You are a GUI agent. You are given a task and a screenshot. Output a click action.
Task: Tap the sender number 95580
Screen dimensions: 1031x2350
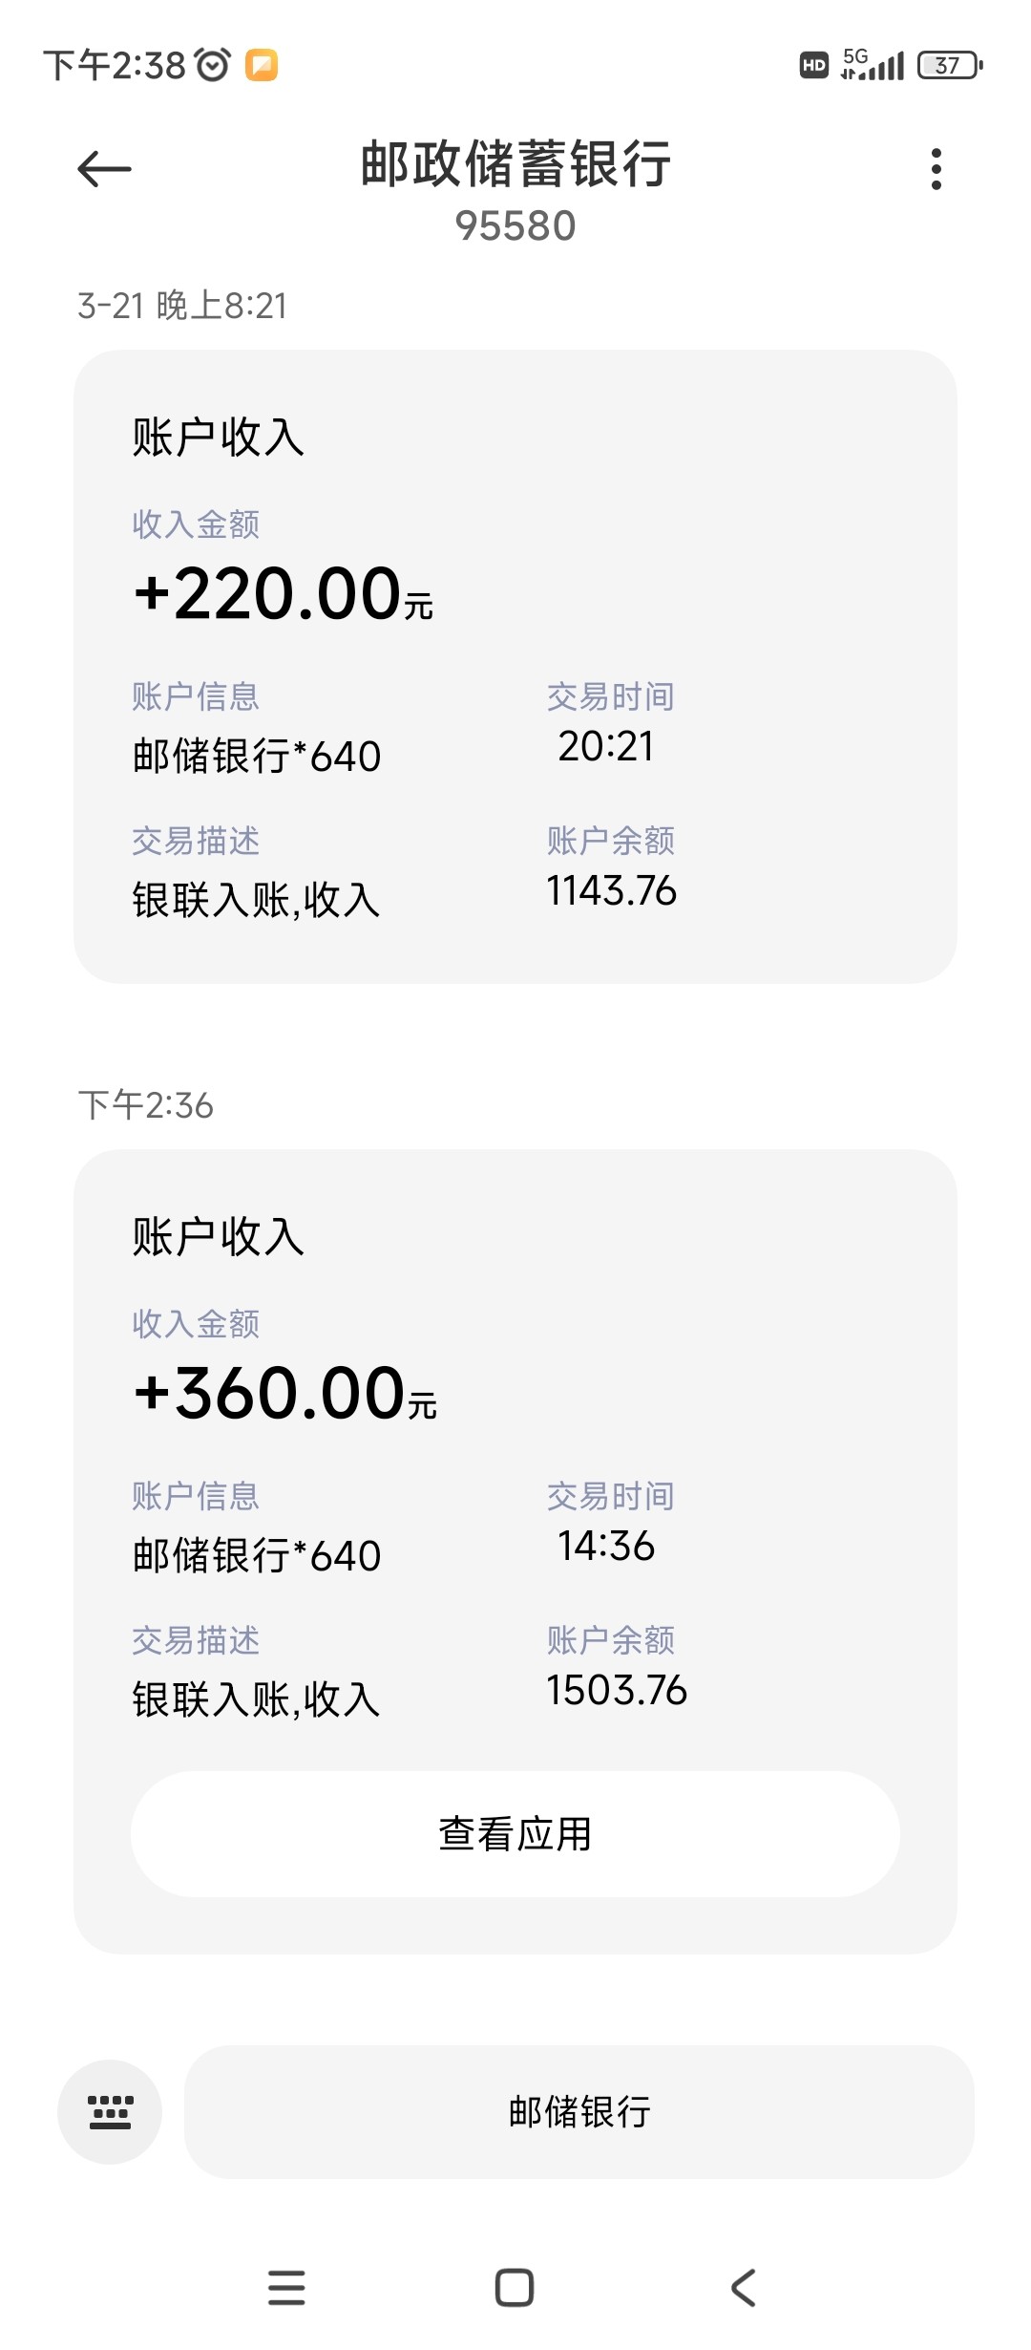click(515, 226)
